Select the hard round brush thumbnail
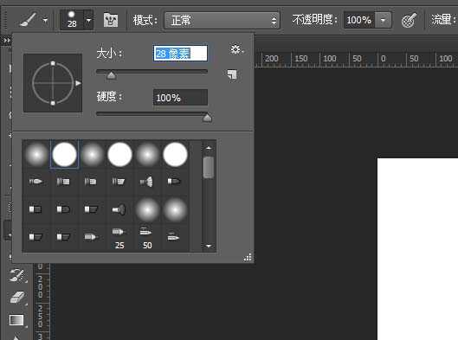 pyautogui.click(x=64, y=154)
